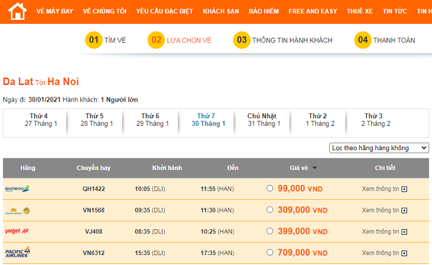Click the Chi tiết column header
The image size is (432, 265).
pyautogui.click(x=385, y=168)
